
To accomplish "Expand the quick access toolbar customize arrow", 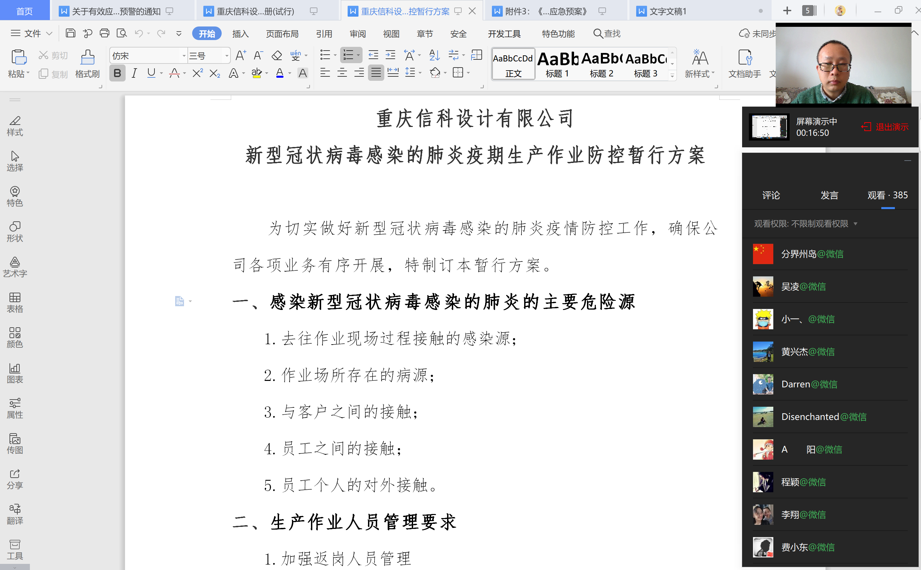I will click(179, 34).
